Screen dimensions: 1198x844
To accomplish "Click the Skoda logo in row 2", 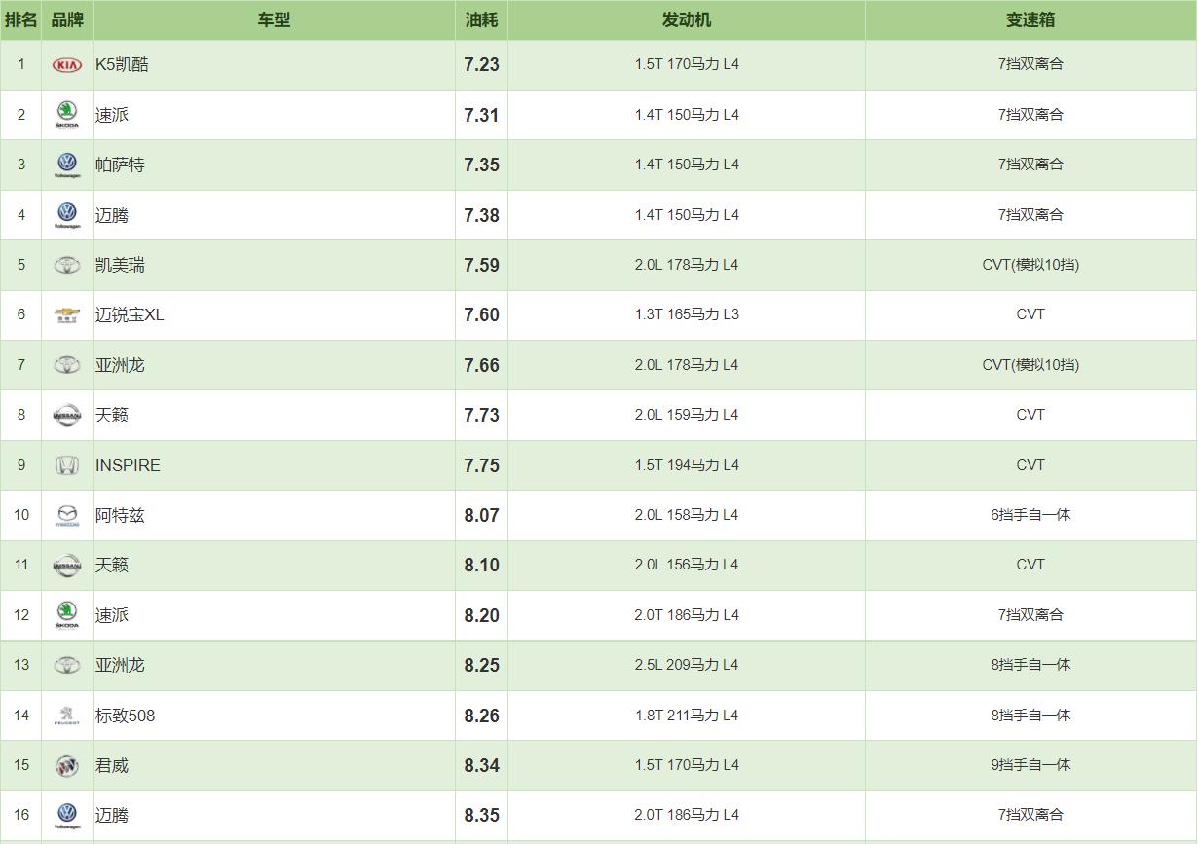I will pyautogui.click(x=67, y=115).
